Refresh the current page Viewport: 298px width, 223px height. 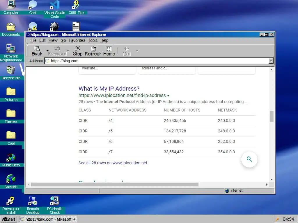[93, 51]
